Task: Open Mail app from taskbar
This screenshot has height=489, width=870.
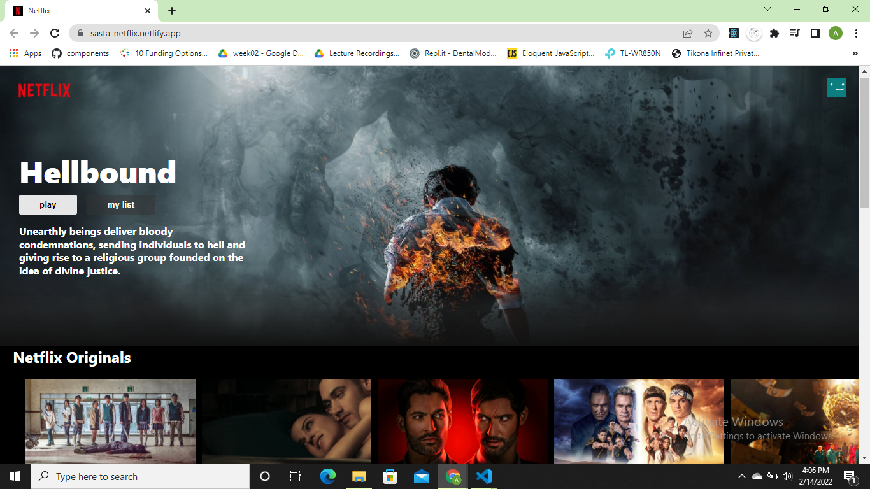Action: tap(422, 476)
